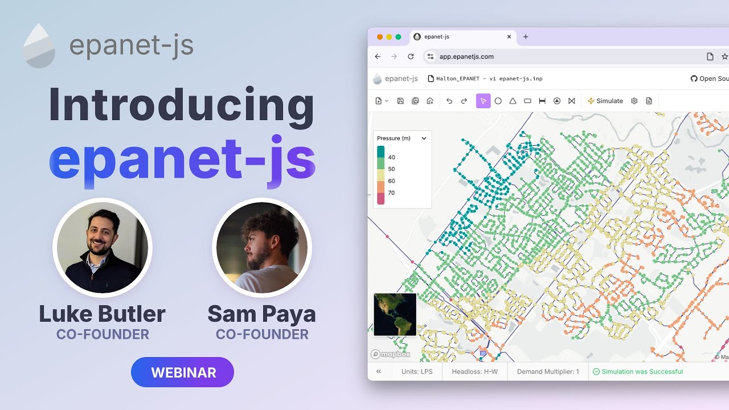Click the Mapbox logo link
729x410 pixels.
click(391, 354)
